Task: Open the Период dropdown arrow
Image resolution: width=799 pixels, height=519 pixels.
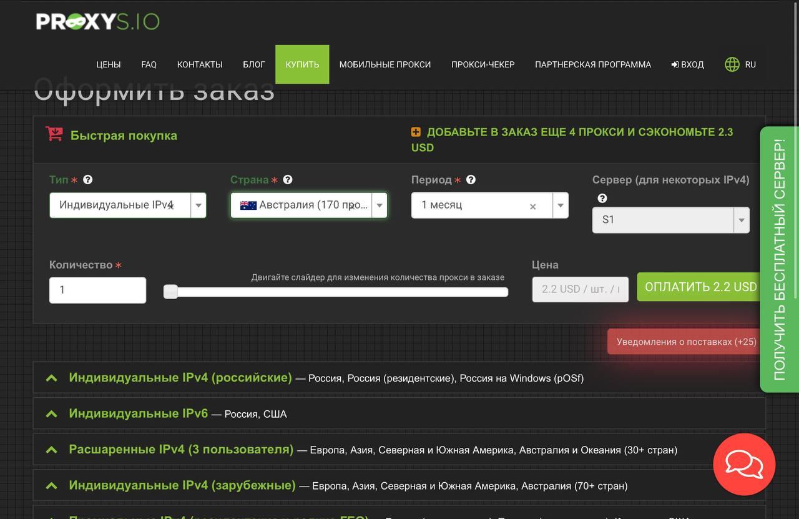Action: (x=560, y=205)
